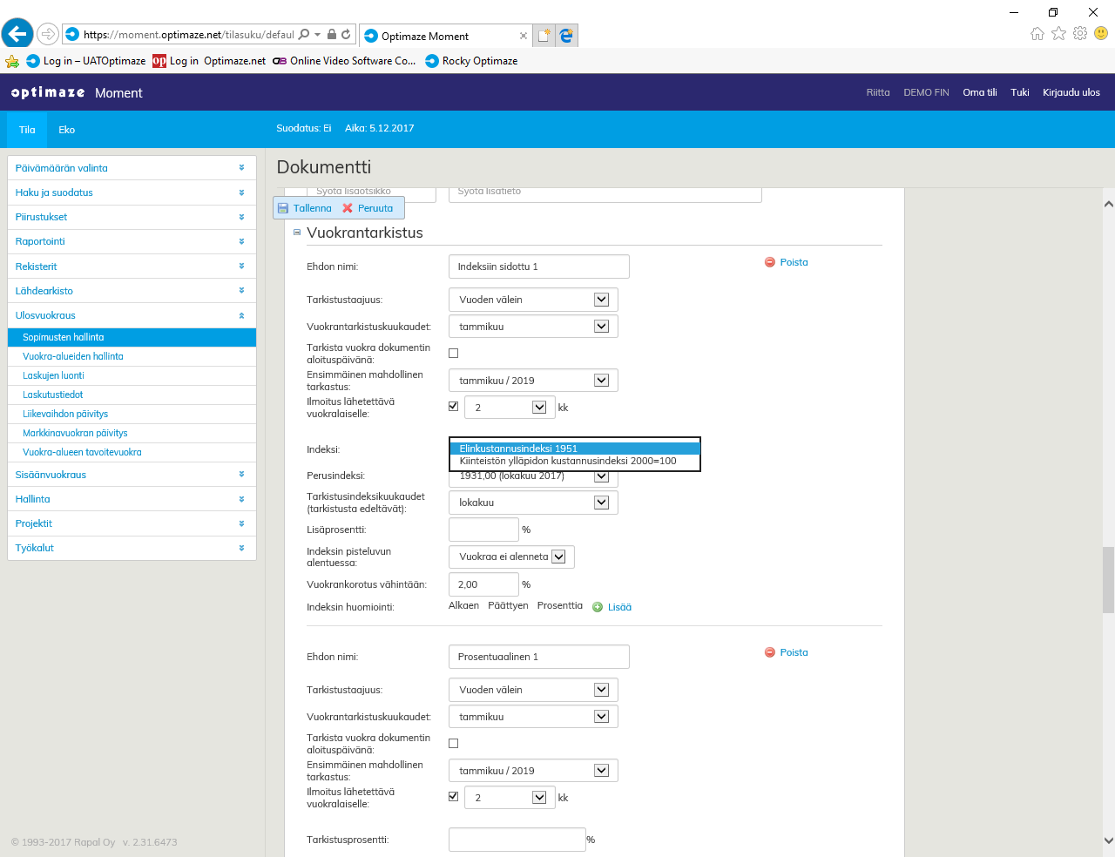The image size is (1115, 857).
Task: Open the browser favorites star icon
Action: pyautogui.click(x=1058, y=33)
